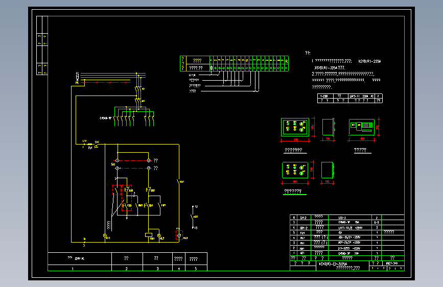Screen dimensions: 443x287
Task: Select the panel view with ventilation grille
Action: click(362, 127)
